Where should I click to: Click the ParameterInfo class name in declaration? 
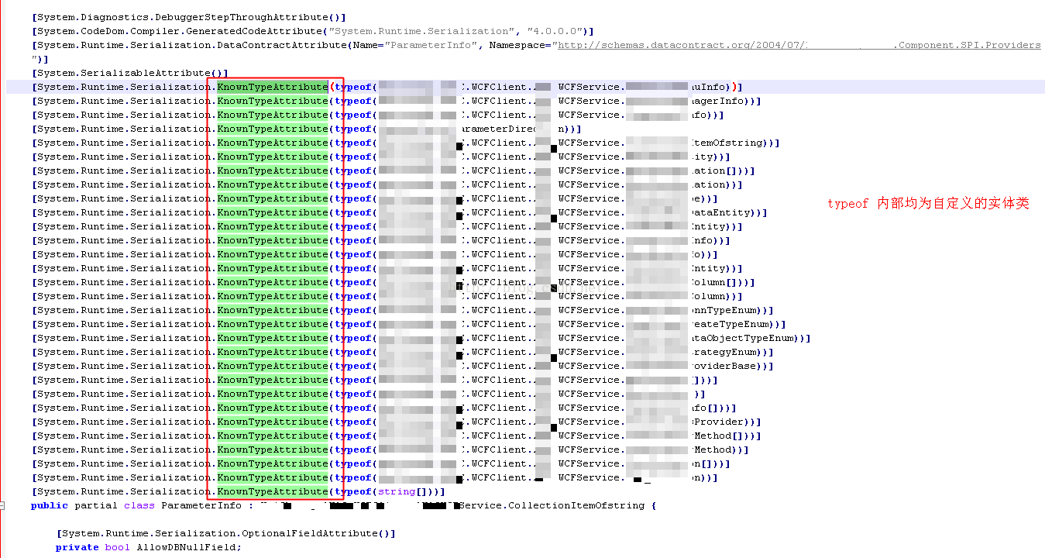(201, 505)
